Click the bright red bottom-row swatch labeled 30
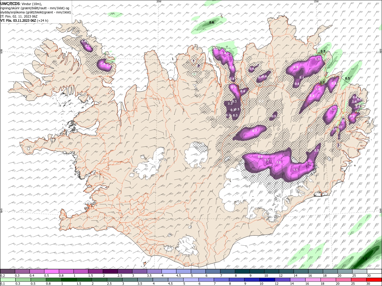 pos(374,280)
